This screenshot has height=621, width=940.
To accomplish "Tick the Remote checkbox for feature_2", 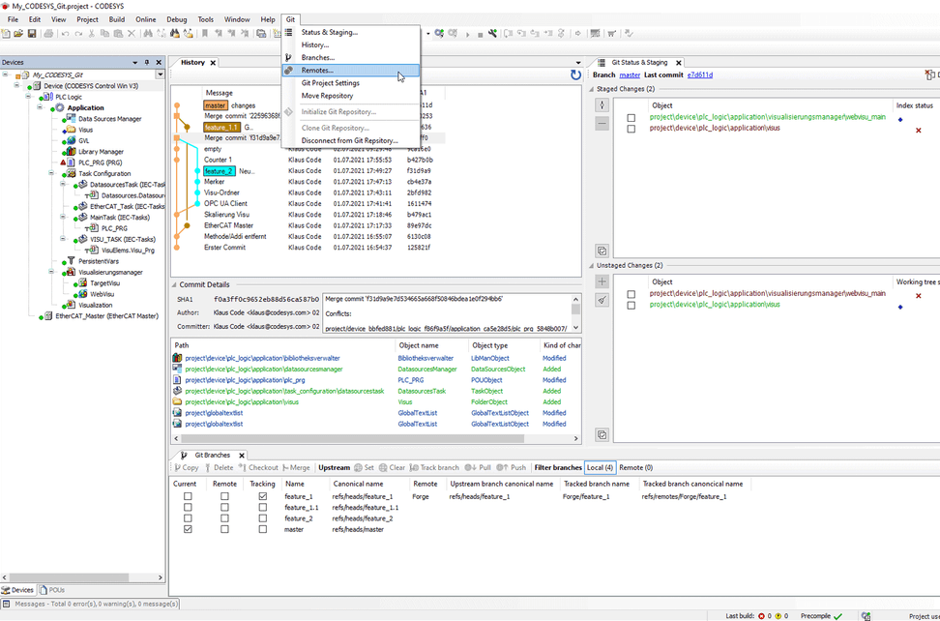I will [x=224, y=518].
